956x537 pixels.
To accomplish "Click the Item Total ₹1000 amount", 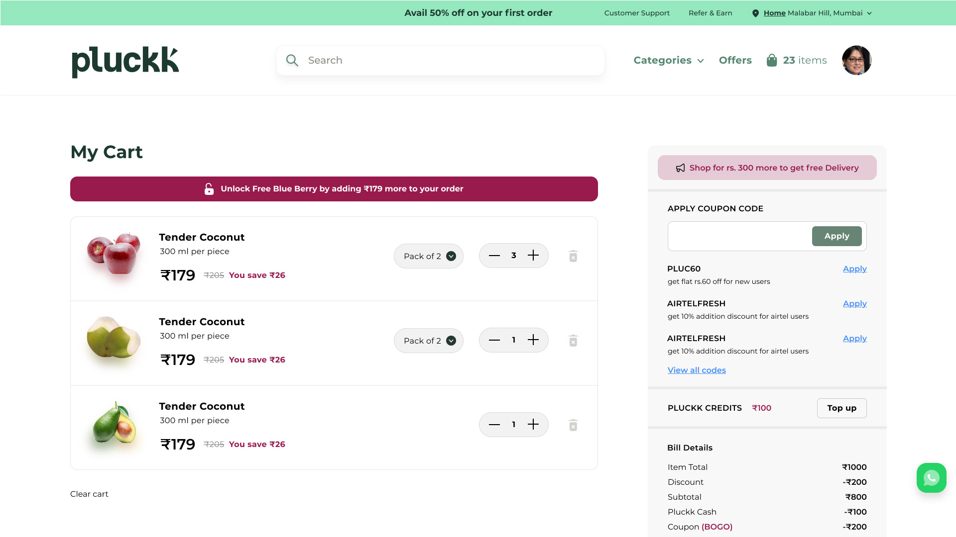I will click(x=854, y=467).
